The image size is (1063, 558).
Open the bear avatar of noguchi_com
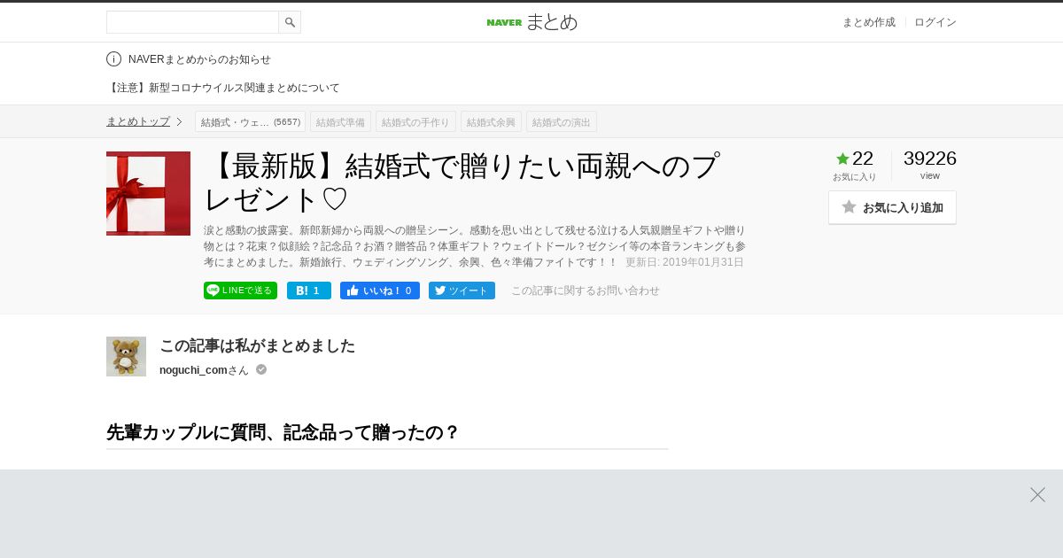(126, 356)
